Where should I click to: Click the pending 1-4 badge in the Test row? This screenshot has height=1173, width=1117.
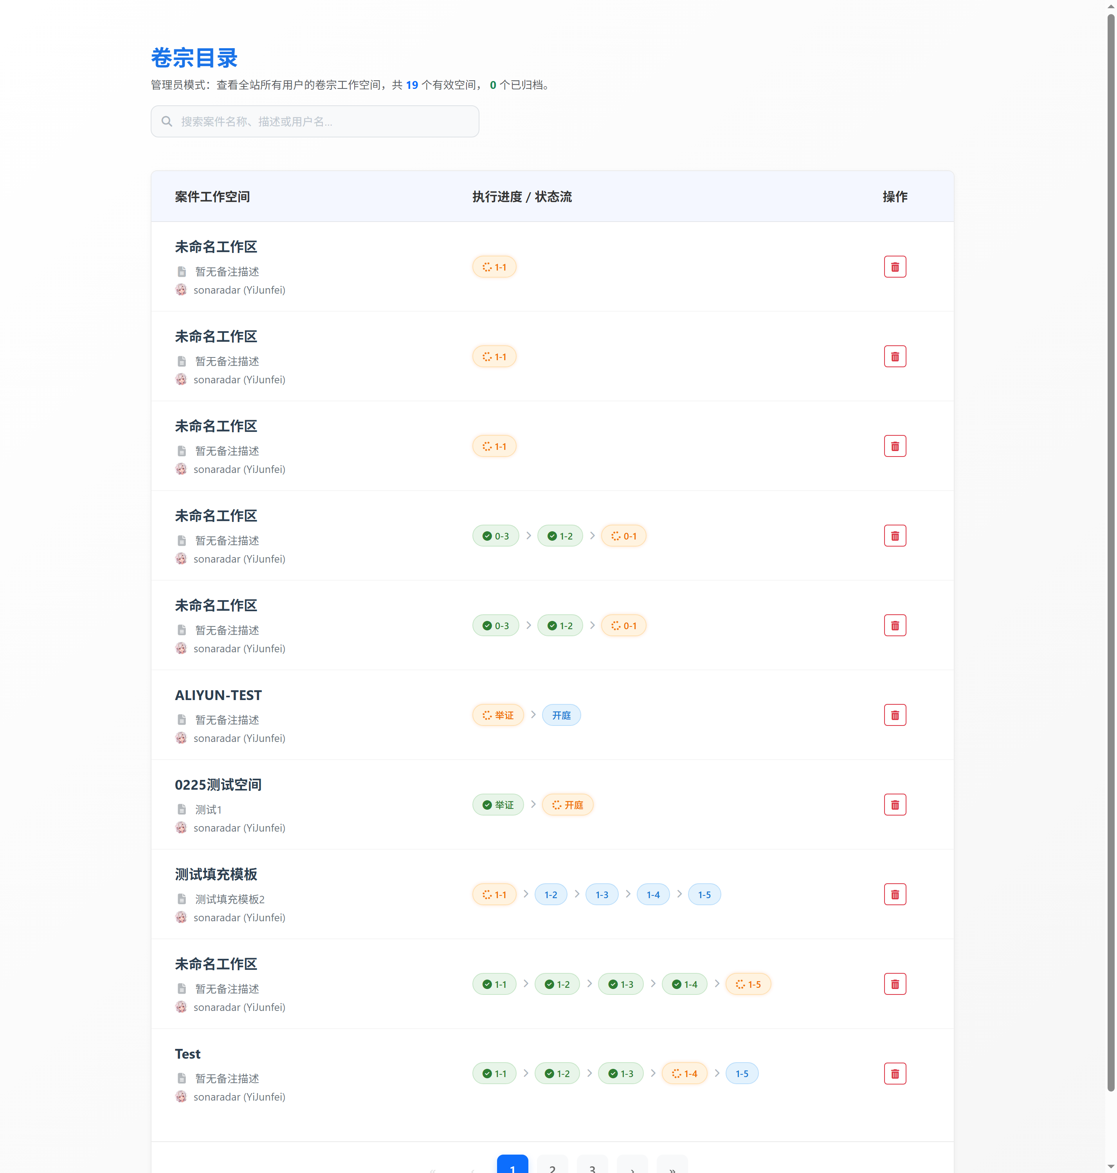[x=684, y=1073]
